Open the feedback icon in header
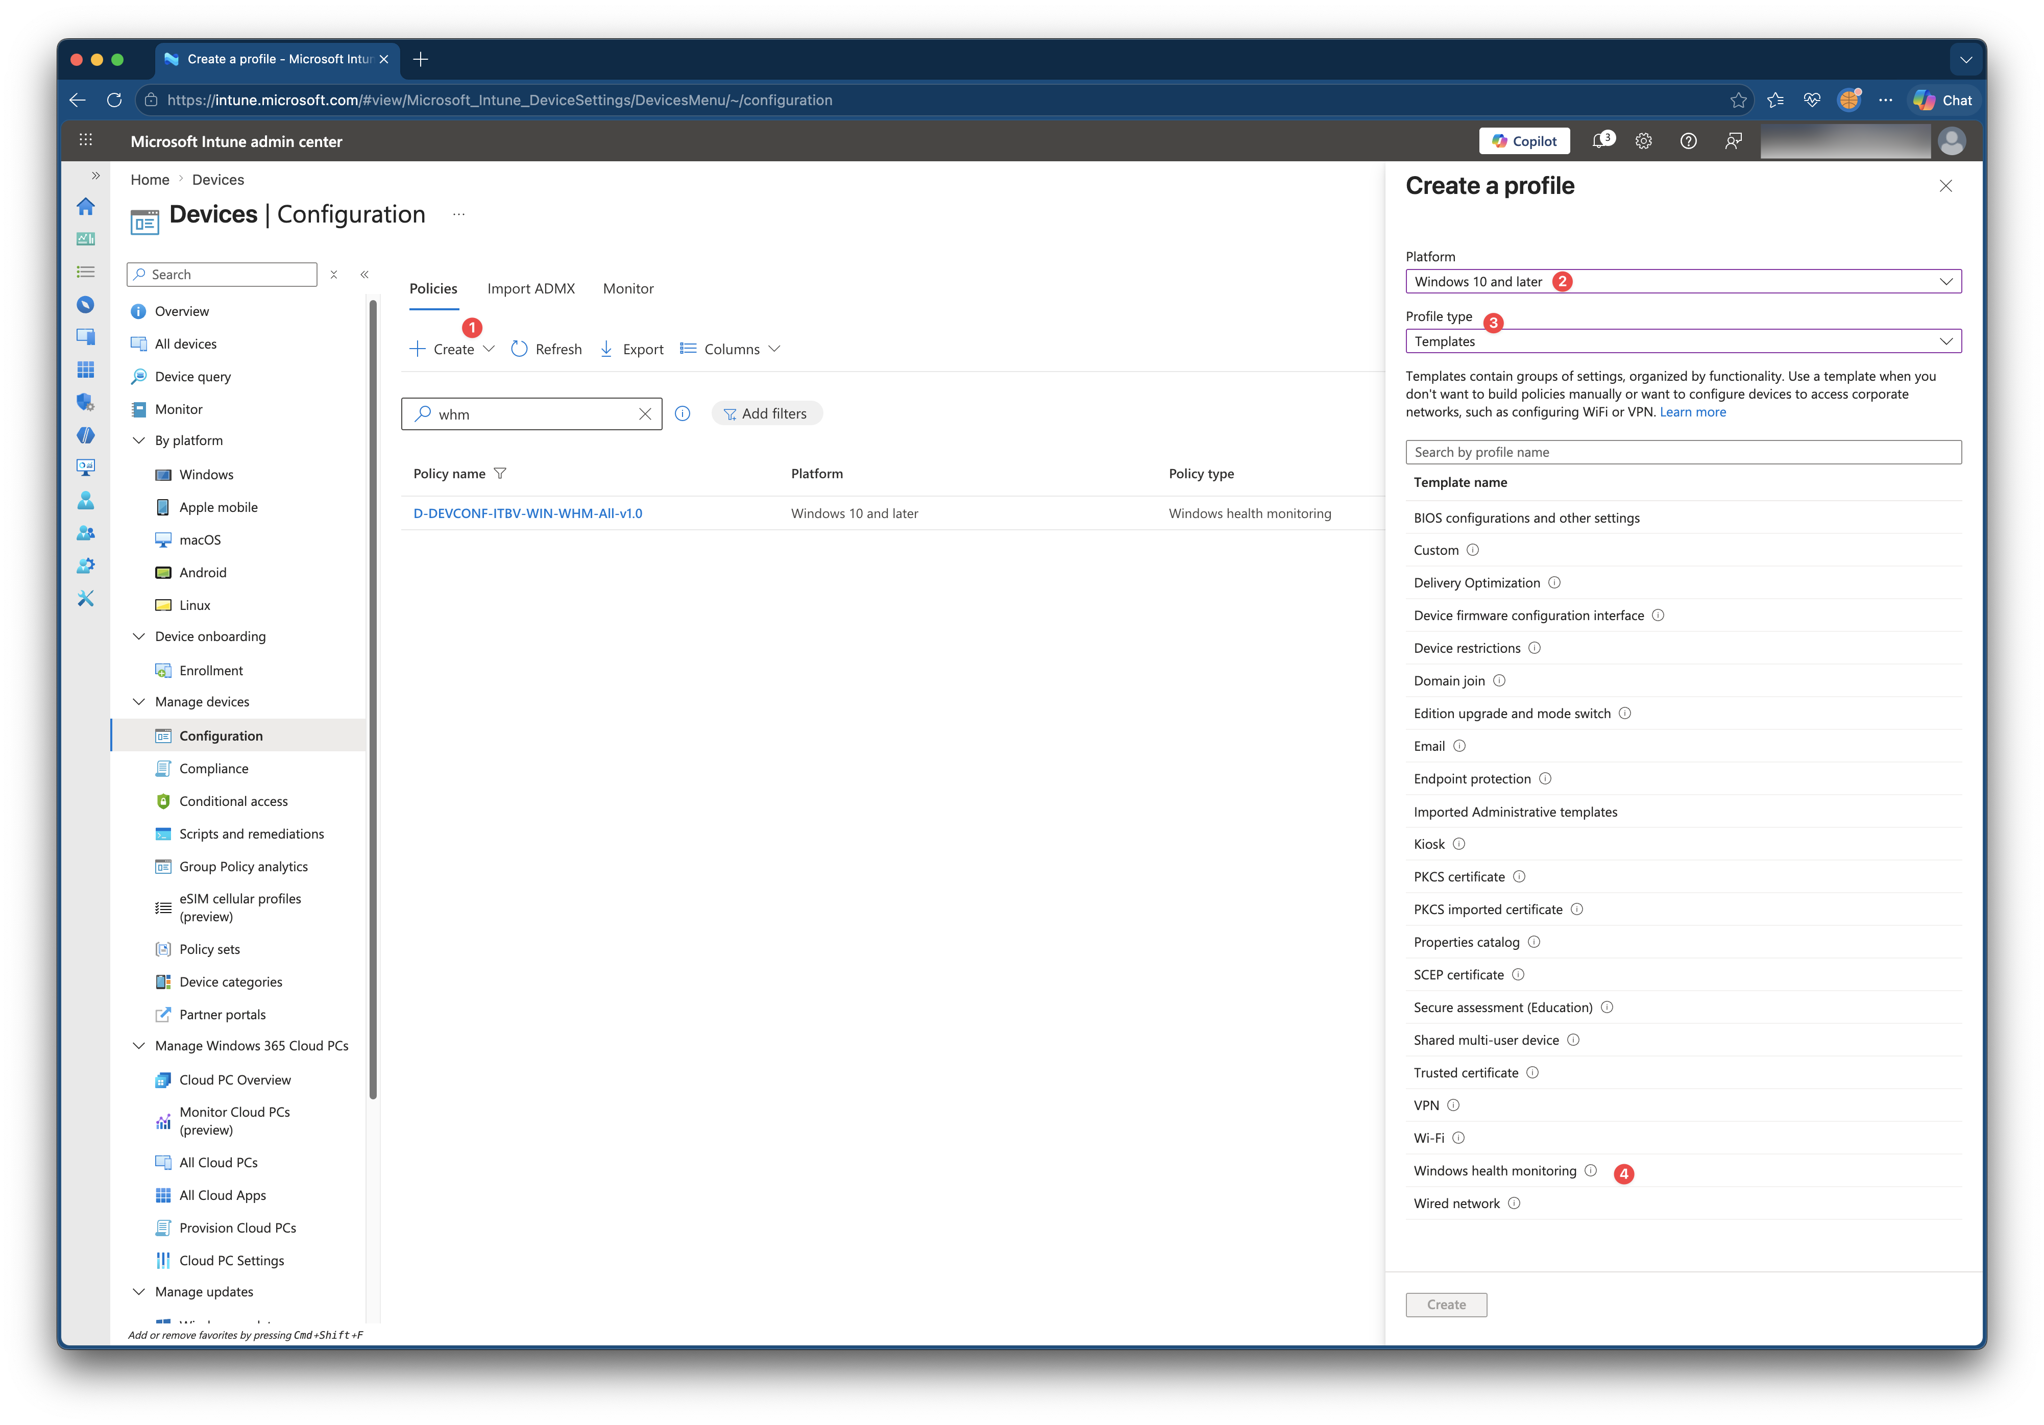This screenshot has width=2044, height=1425. (x=1733, y=141)
